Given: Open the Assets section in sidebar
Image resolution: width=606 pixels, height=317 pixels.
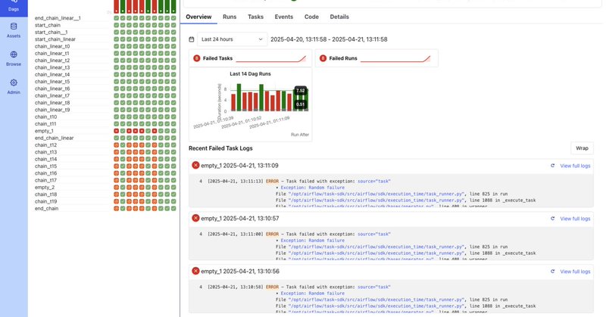Looking at the screenshot, I should (14, 30).
